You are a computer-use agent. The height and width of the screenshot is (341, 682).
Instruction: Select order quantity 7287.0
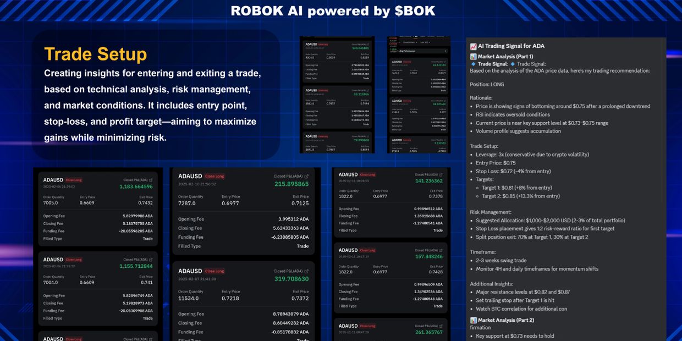[187, 204]
